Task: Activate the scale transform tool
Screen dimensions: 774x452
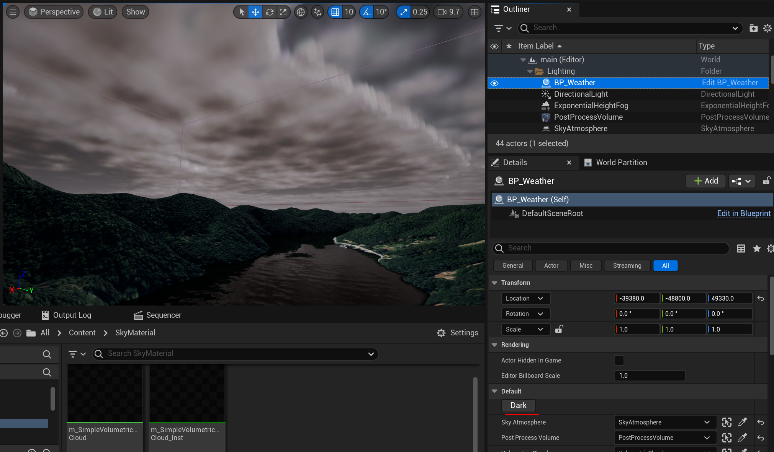Action: 283,12
